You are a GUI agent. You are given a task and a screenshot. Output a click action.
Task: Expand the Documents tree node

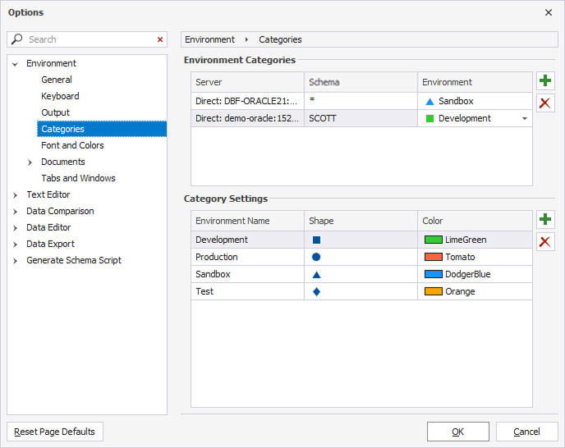(30, 162)
